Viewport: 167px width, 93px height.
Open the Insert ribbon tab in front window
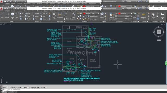click(13, 11)
